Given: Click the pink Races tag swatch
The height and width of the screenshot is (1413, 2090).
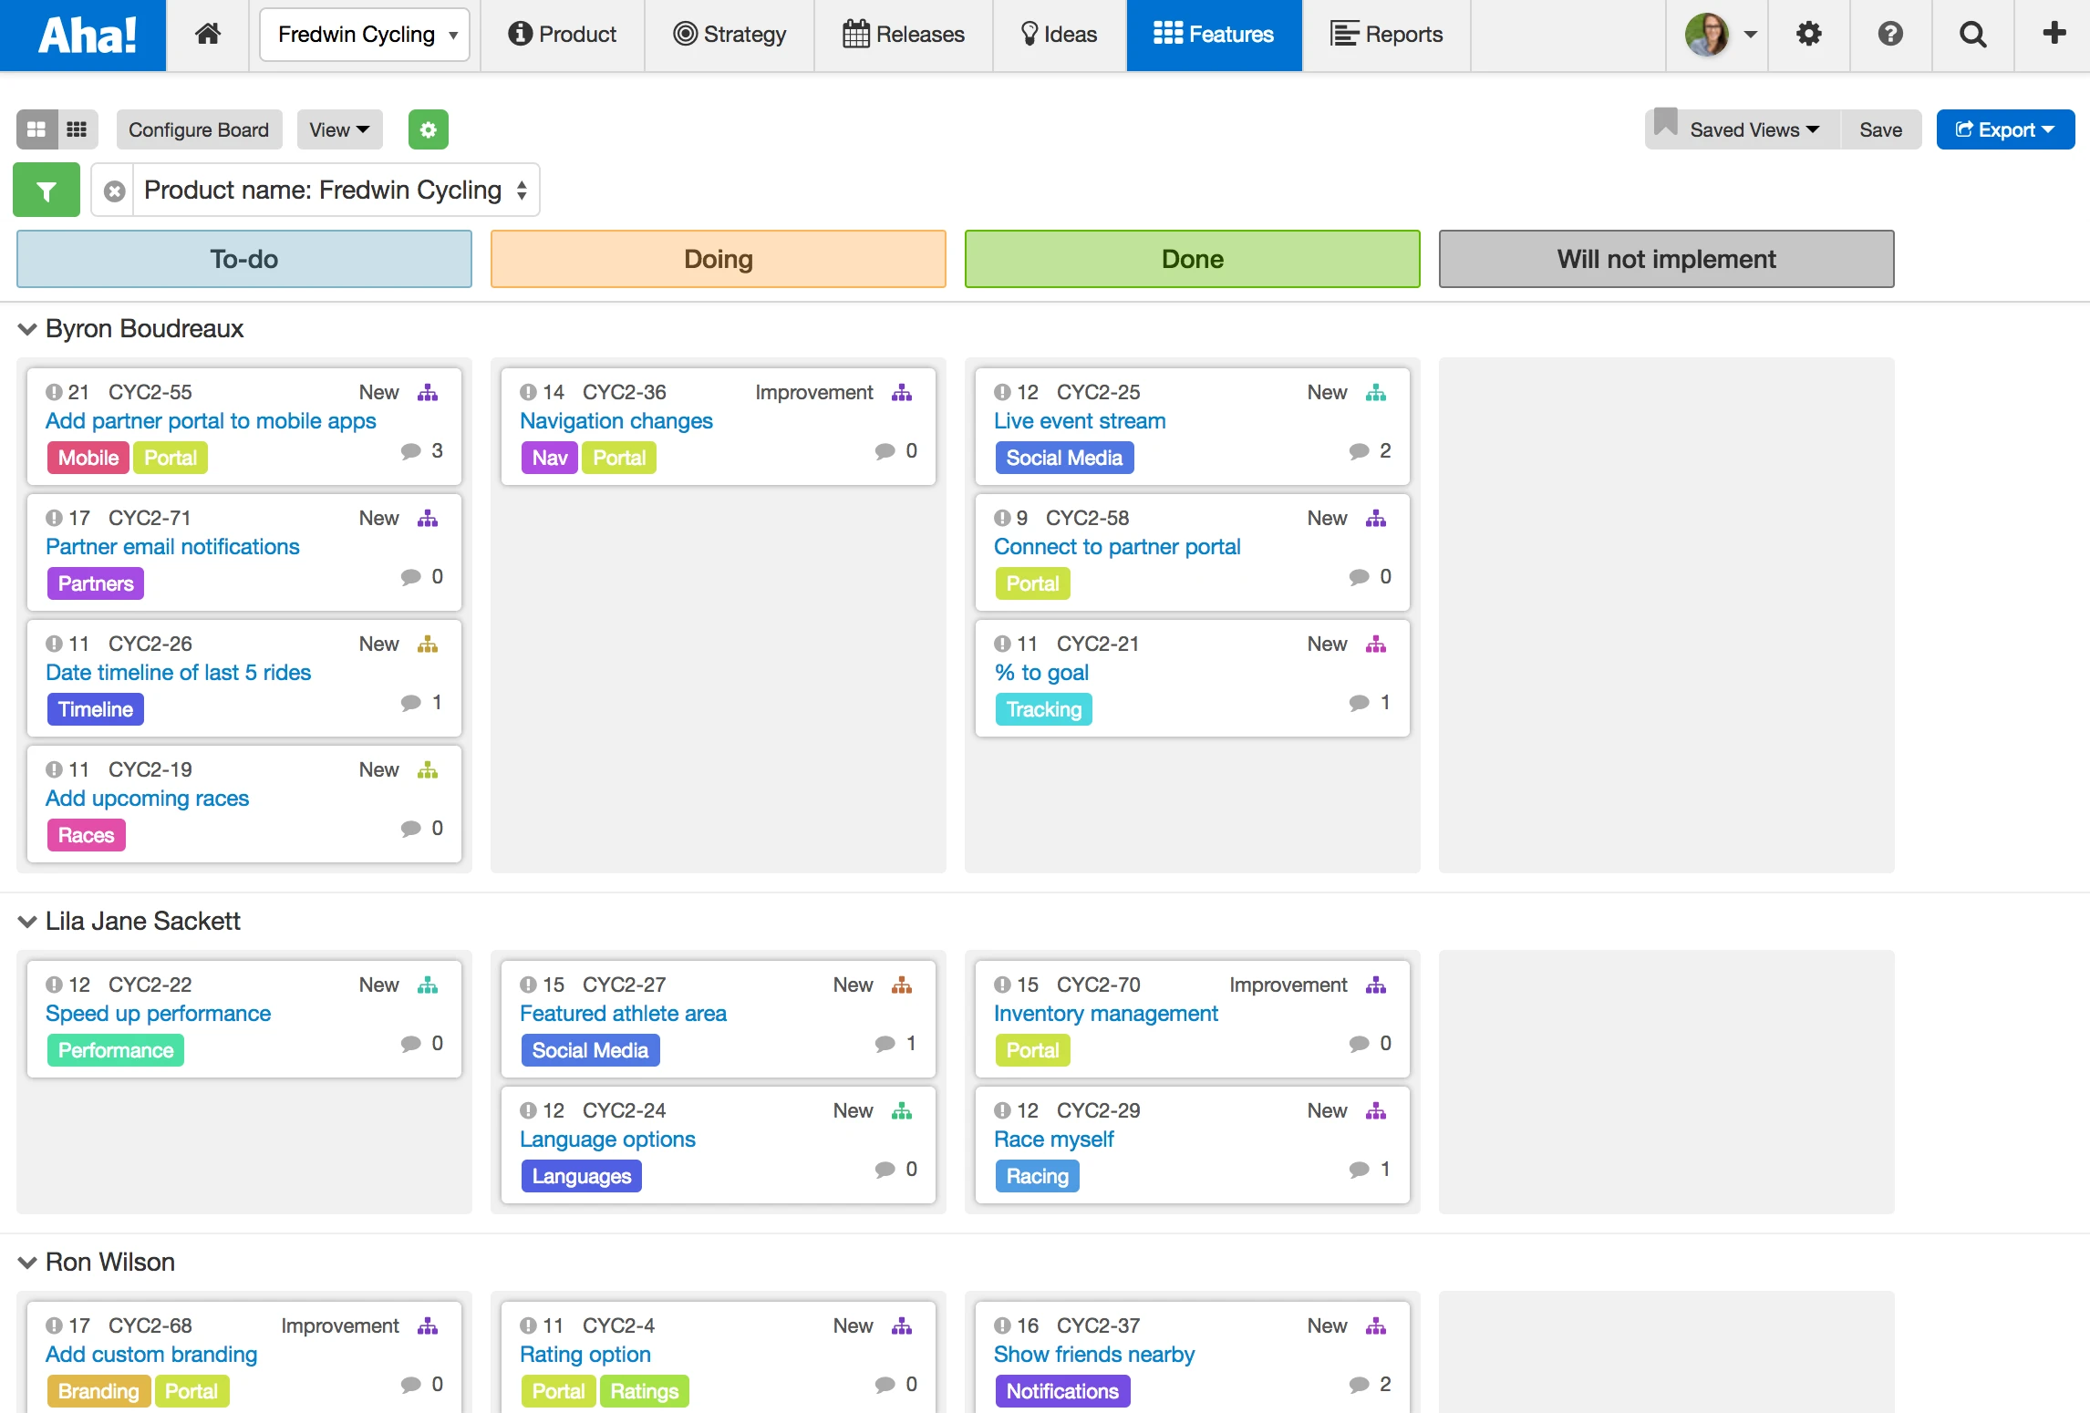Looking at the screenshot, I should tap(86, 835).
